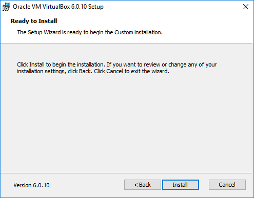Exit the wizard with the Cancel button
The width and height of the screenshot is (254, 198).
[x=227, y=185]
